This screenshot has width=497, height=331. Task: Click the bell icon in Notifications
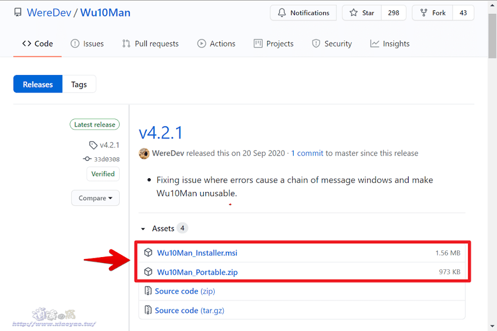tap(282, 13)
